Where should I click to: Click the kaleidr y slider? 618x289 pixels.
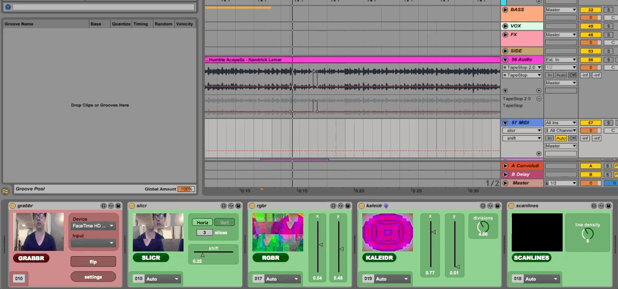point(454,245)
